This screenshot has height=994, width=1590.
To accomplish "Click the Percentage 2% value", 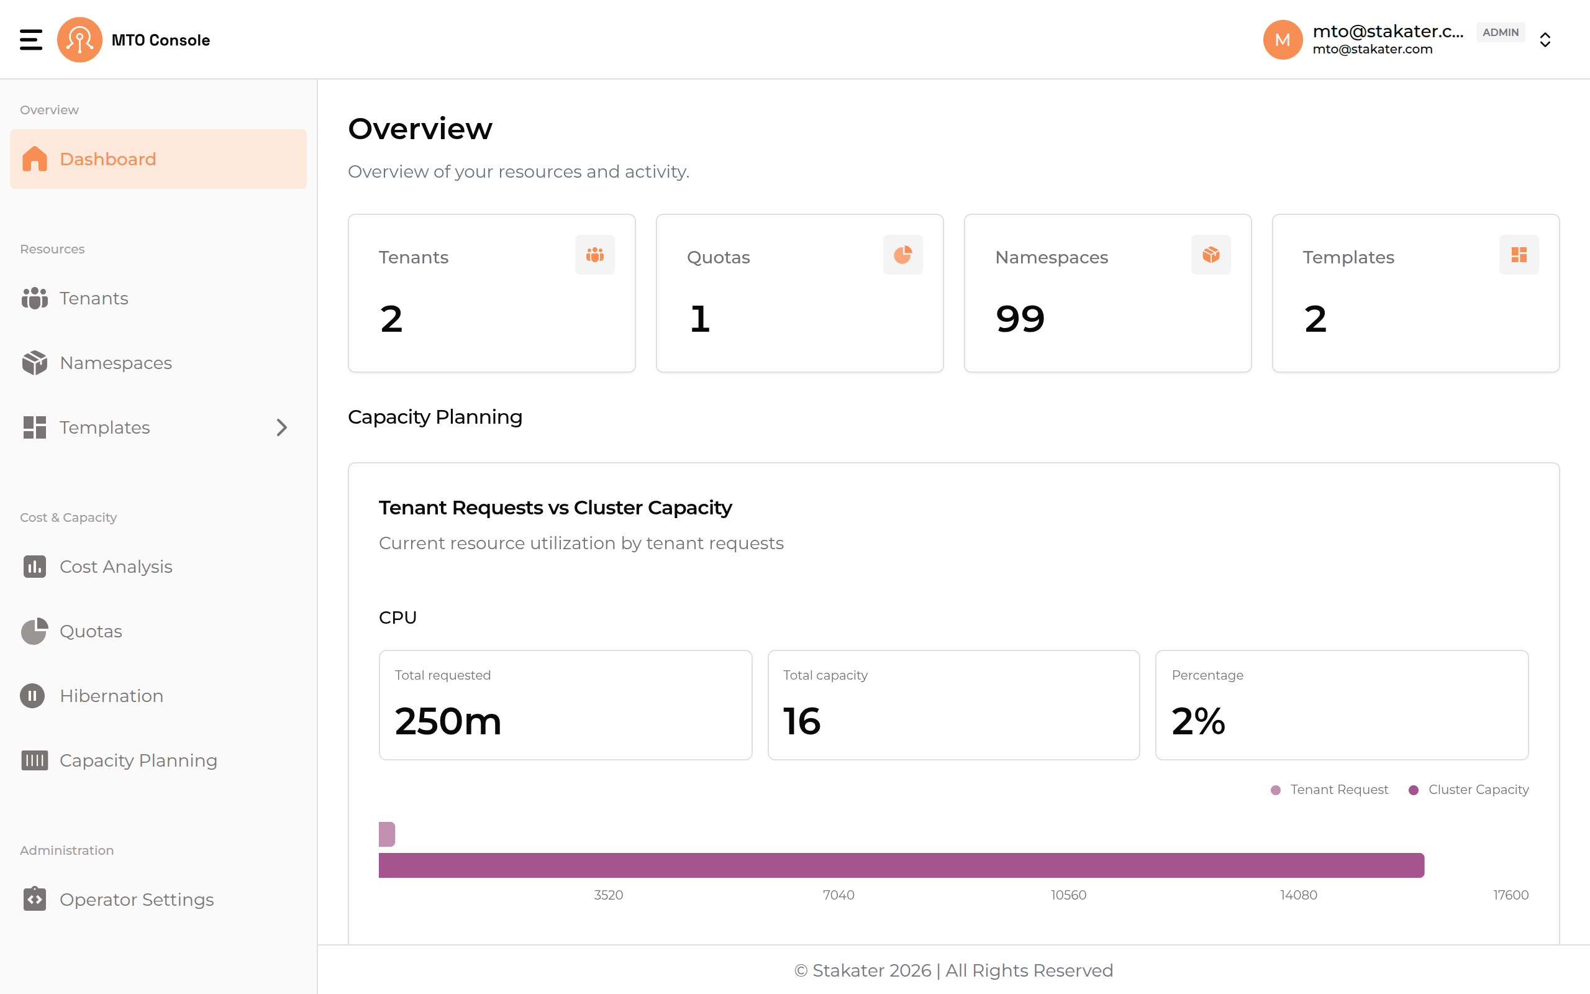I will point(1199,722).
